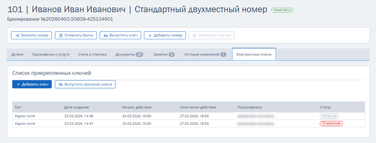The image size is (376, 143).
Task: Click the check-in arrow icon on Заселить номер
Action: [17, 35]
